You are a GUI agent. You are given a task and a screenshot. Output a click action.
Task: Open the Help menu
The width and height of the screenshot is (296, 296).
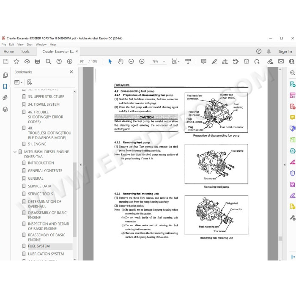coord(53,44)
